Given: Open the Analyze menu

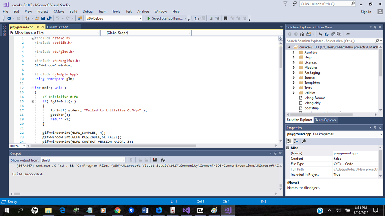Looking at the screenshot, I should pos(143,12).
